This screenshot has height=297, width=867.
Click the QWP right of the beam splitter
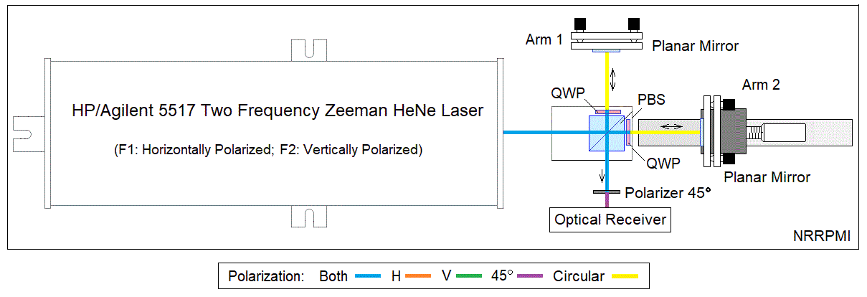627,133
